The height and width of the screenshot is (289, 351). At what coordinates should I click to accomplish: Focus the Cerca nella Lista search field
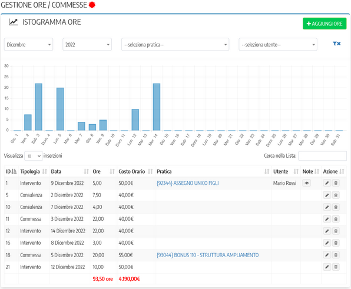tap(322, 156)
